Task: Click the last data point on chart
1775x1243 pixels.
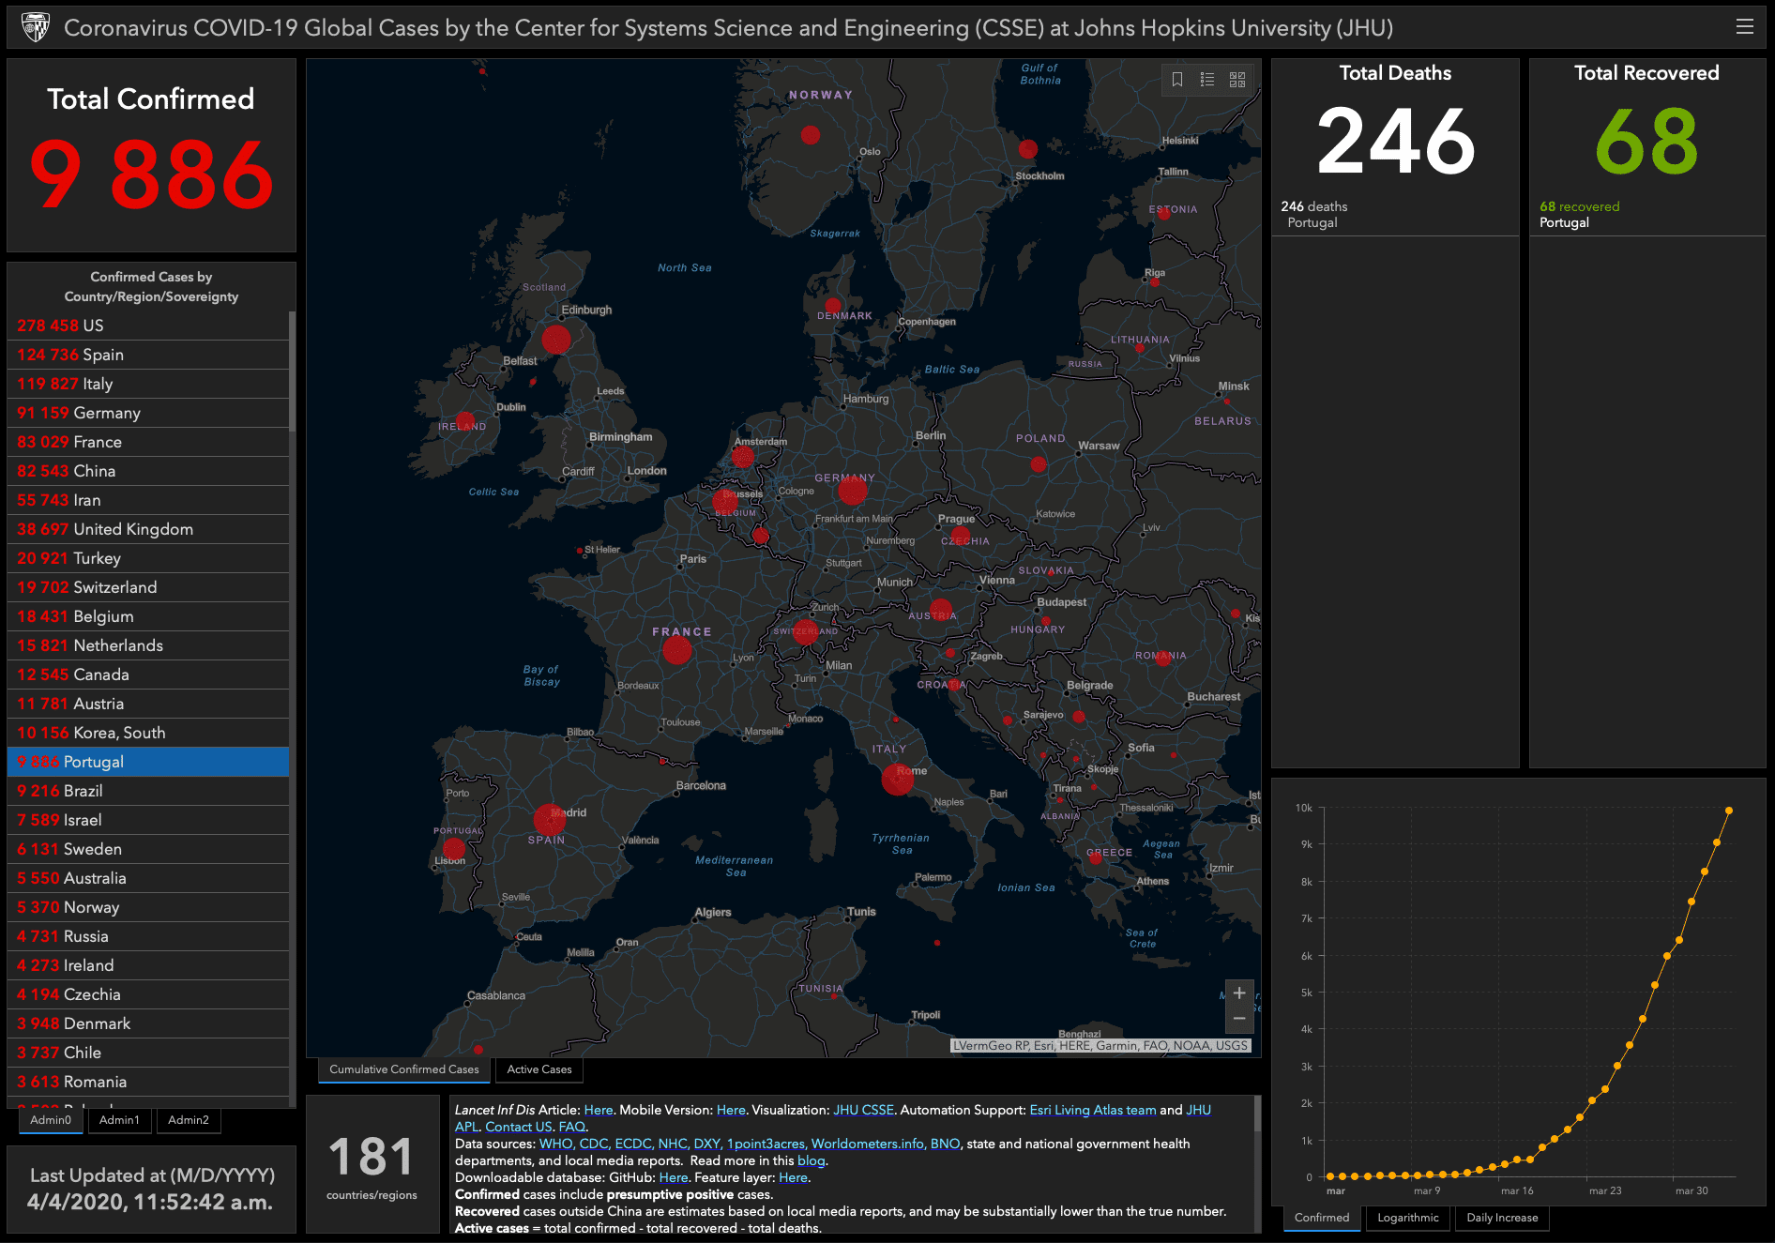Action: [x=1728, y=811]
